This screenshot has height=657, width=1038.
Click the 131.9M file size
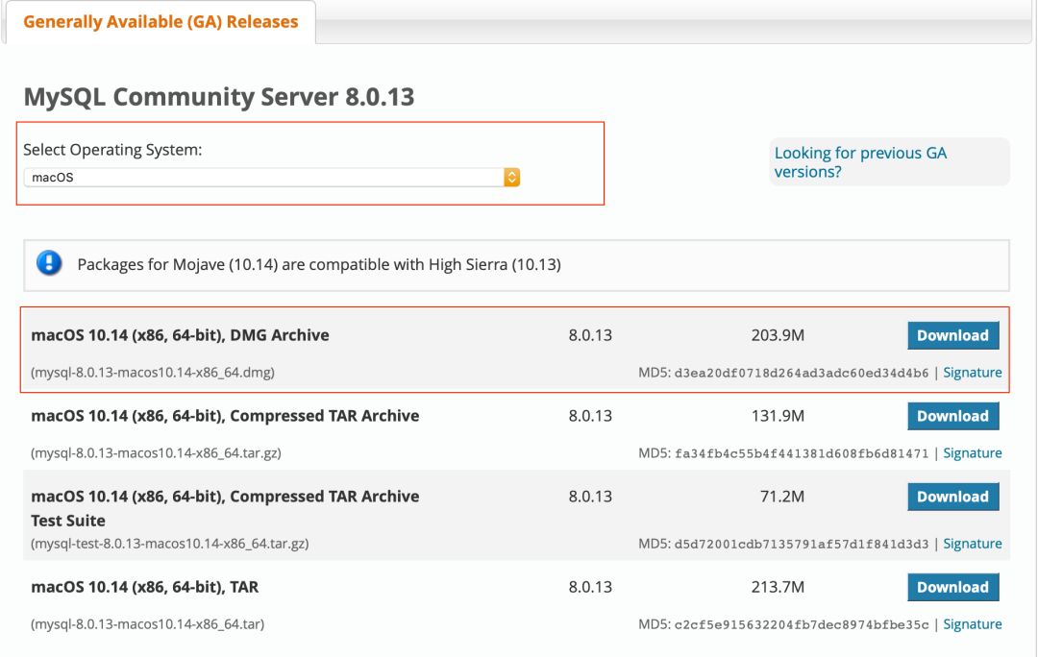778,416
